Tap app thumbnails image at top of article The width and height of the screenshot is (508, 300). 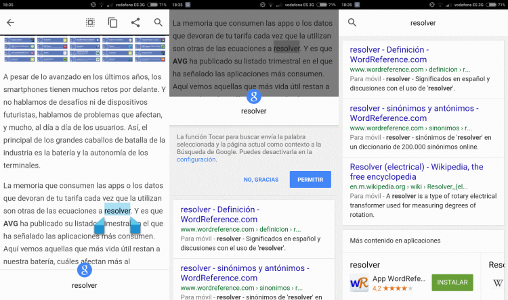coord(85,50)
